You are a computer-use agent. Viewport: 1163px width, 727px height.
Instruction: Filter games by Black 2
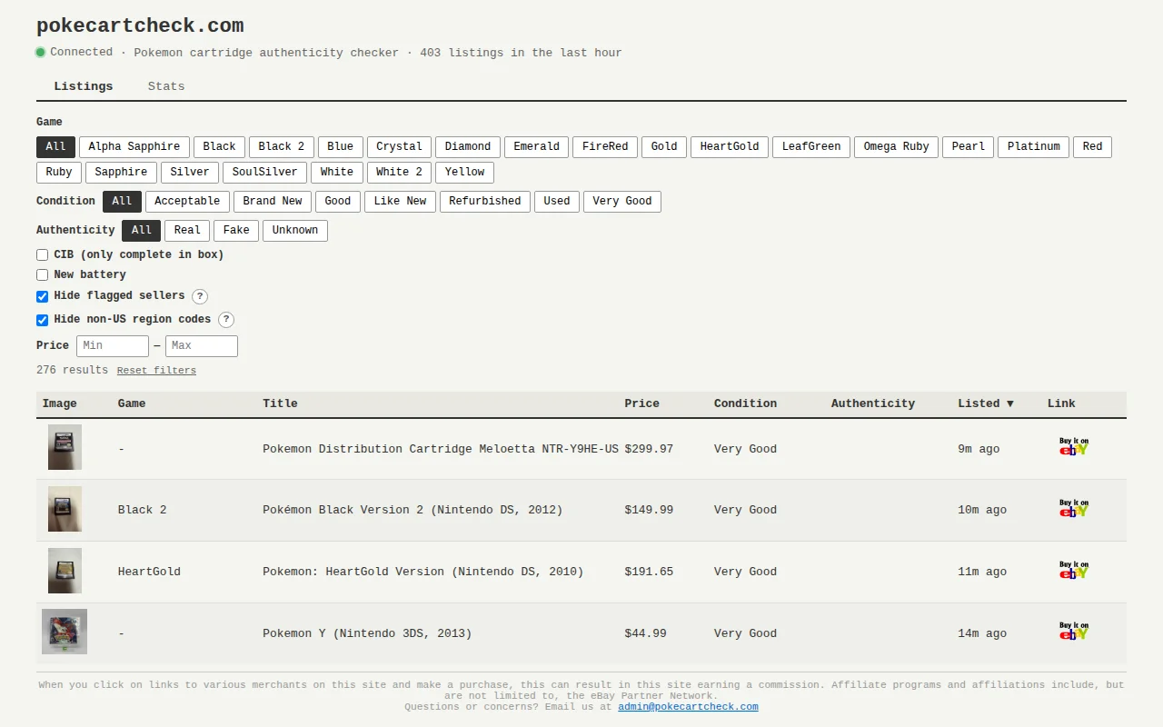[282, 147]
